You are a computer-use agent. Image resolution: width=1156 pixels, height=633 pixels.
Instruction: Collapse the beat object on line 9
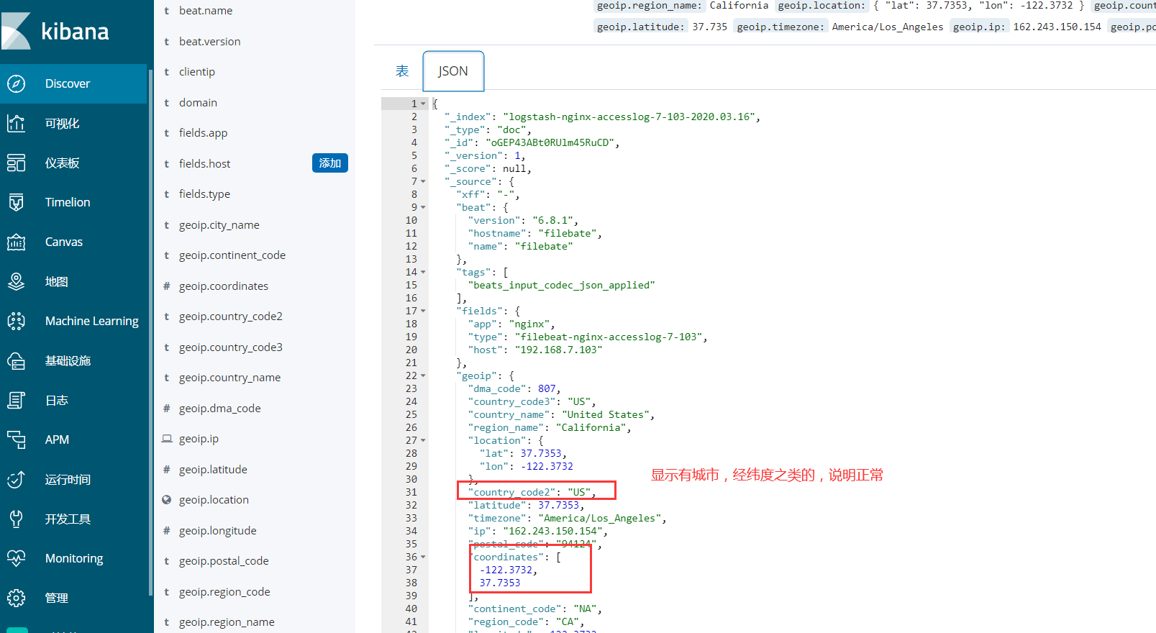coord(423,207)
